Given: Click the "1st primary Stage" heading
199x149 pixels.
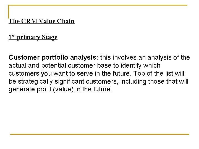Looking at the screenshot, I should pyautogui.click(x=33, y=37).
